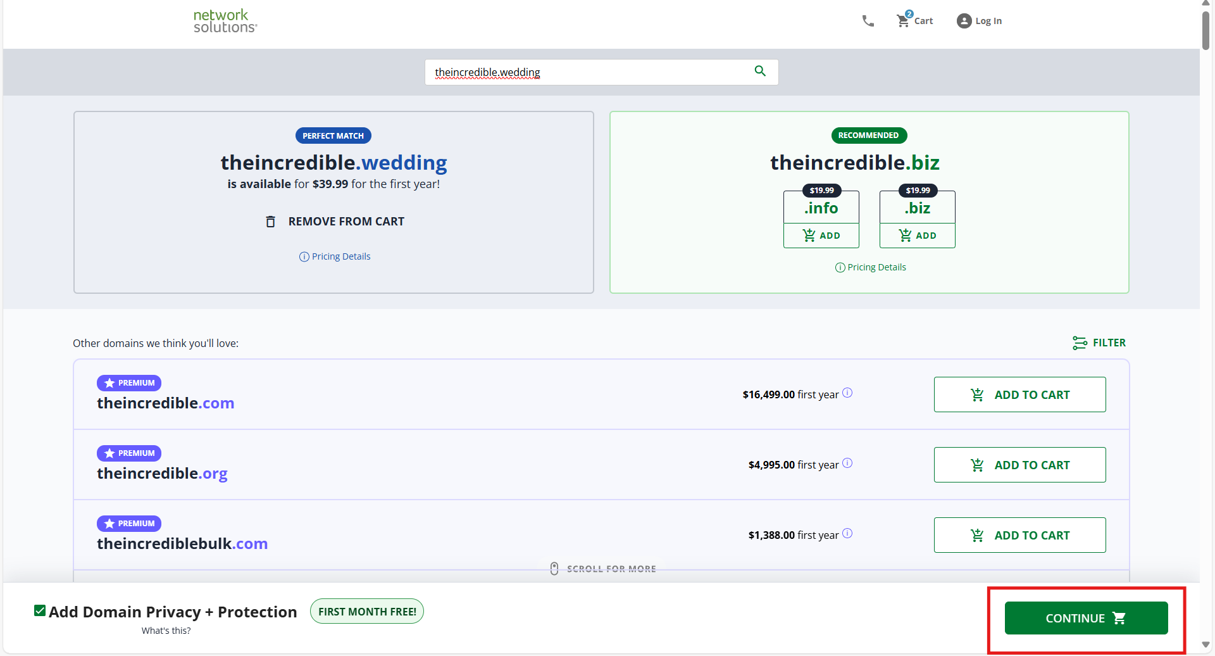
Task: Click the phone contact icon
Action: pyautogui.click(x=868, y=21)
